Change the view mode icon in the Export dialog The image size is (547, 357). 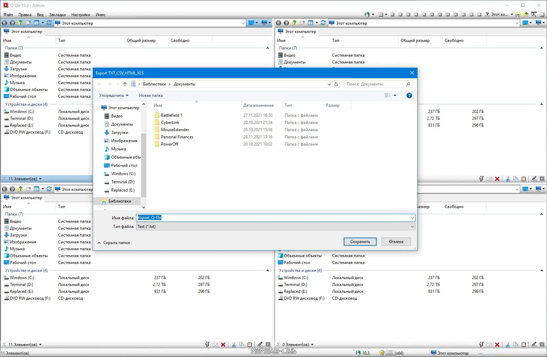pyautogui.click(x=388, y=95)
